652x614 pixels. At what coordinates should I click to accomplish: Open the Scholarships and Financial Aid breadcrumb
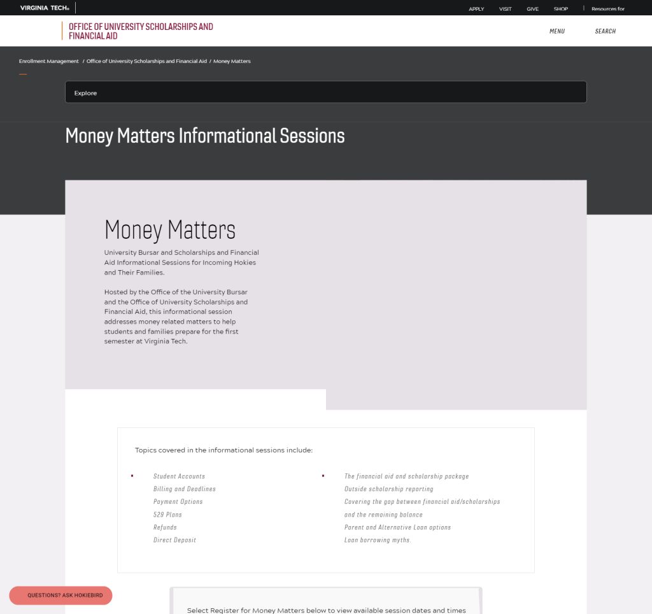146,61
